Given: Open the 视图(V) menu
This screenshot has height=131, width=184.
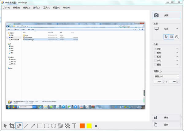Looking at the screenshot, I should click(56, 8).
